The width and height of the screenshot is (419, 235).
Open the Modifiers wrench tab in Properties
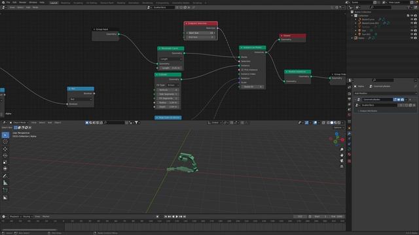(x=349, y=133)
